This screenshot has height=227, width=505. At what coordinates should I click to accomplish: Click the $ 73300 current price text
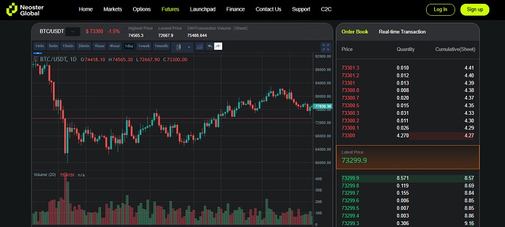click(x=94, y=32)
